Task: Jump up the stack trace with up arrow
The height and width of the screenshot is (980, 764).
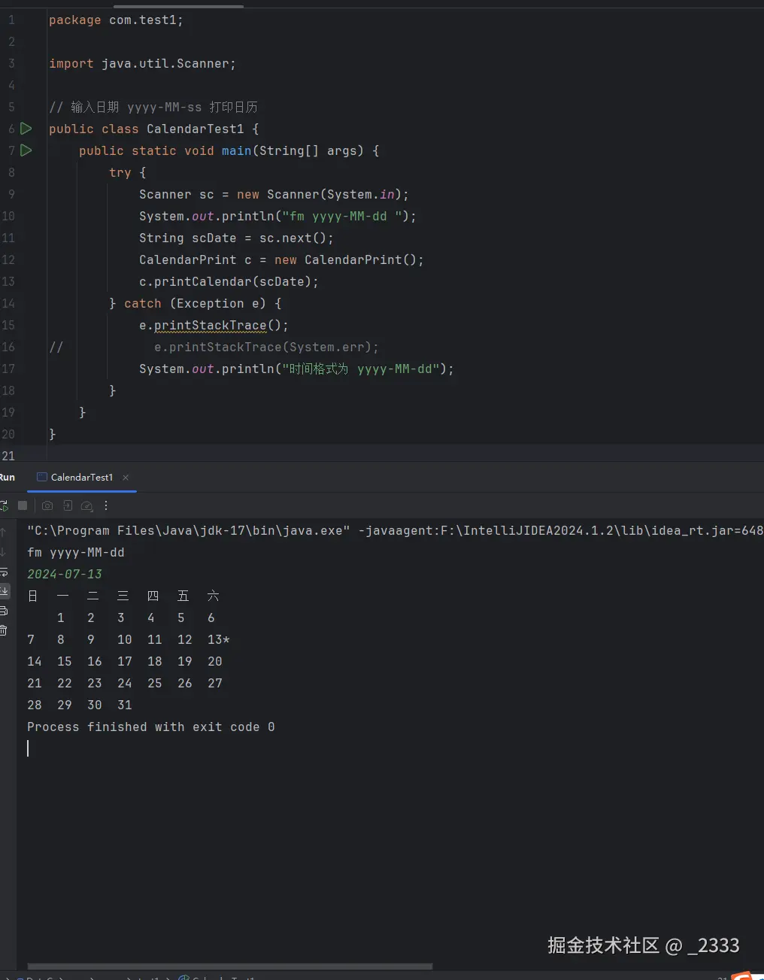Action: [3, 532]
